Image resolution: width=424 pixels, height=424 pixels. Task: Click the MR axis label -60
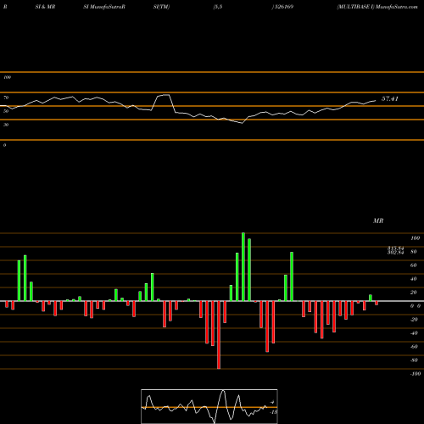(x=414, y=347)
